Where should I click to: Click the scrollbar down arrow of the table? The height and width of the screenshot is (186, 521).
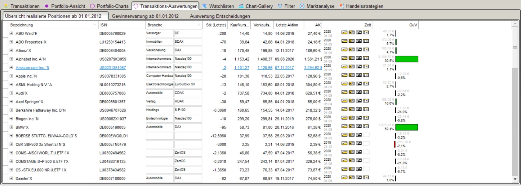(515, 179)
